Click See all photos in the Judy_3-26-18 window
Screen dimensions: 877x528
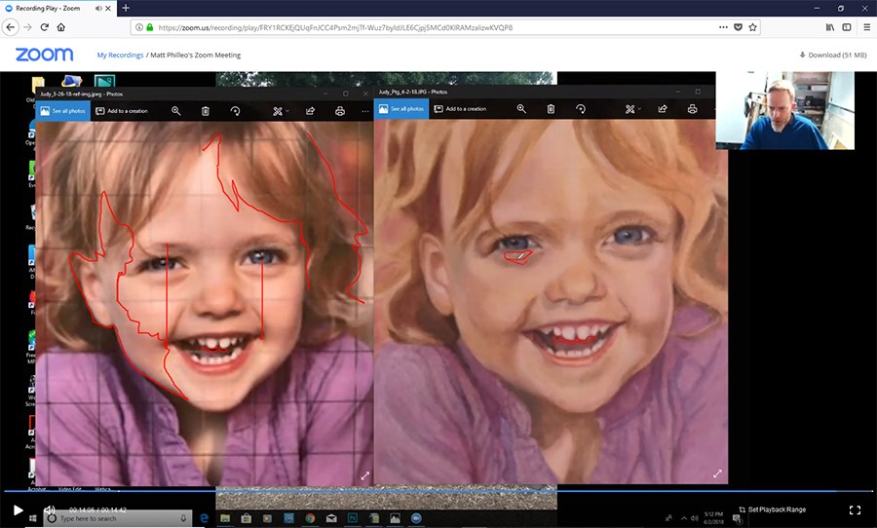pyautogui.click(x=62, y=111)
